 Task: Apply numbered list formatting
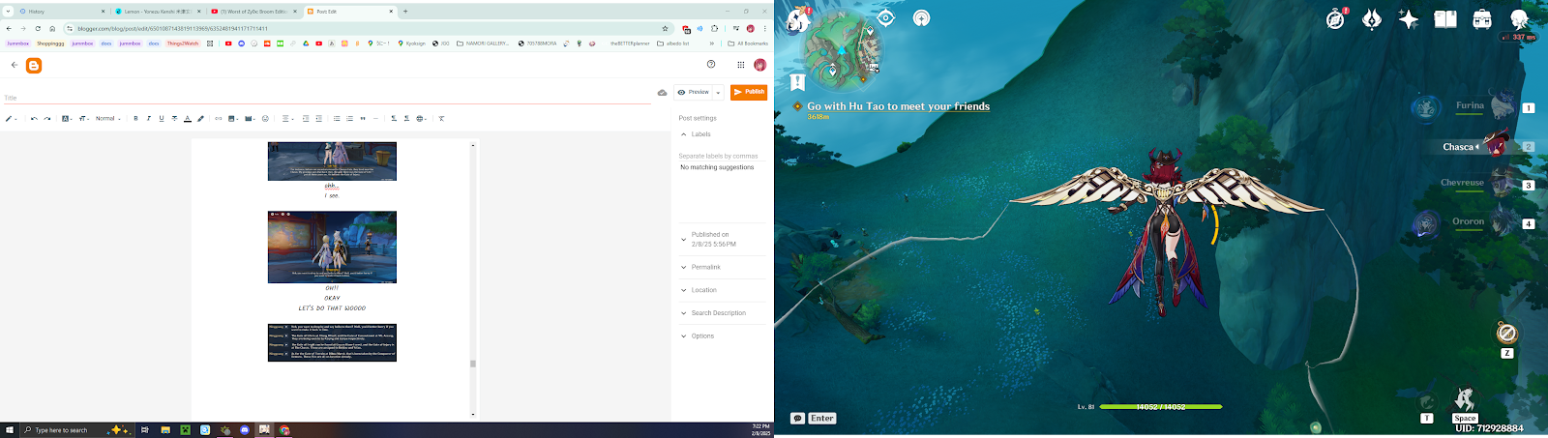point(350,119)
